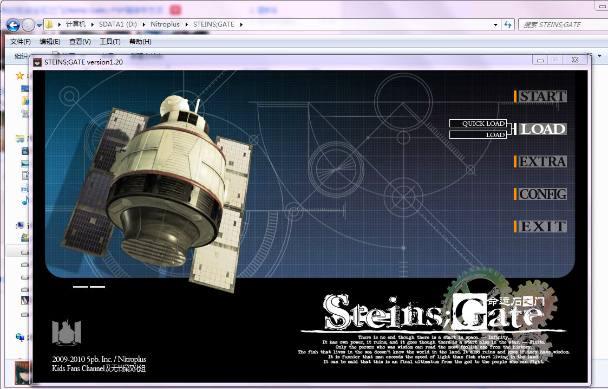Go back in Explorer with blue arrow
This screenshot has height=389, width=608.
13,25
